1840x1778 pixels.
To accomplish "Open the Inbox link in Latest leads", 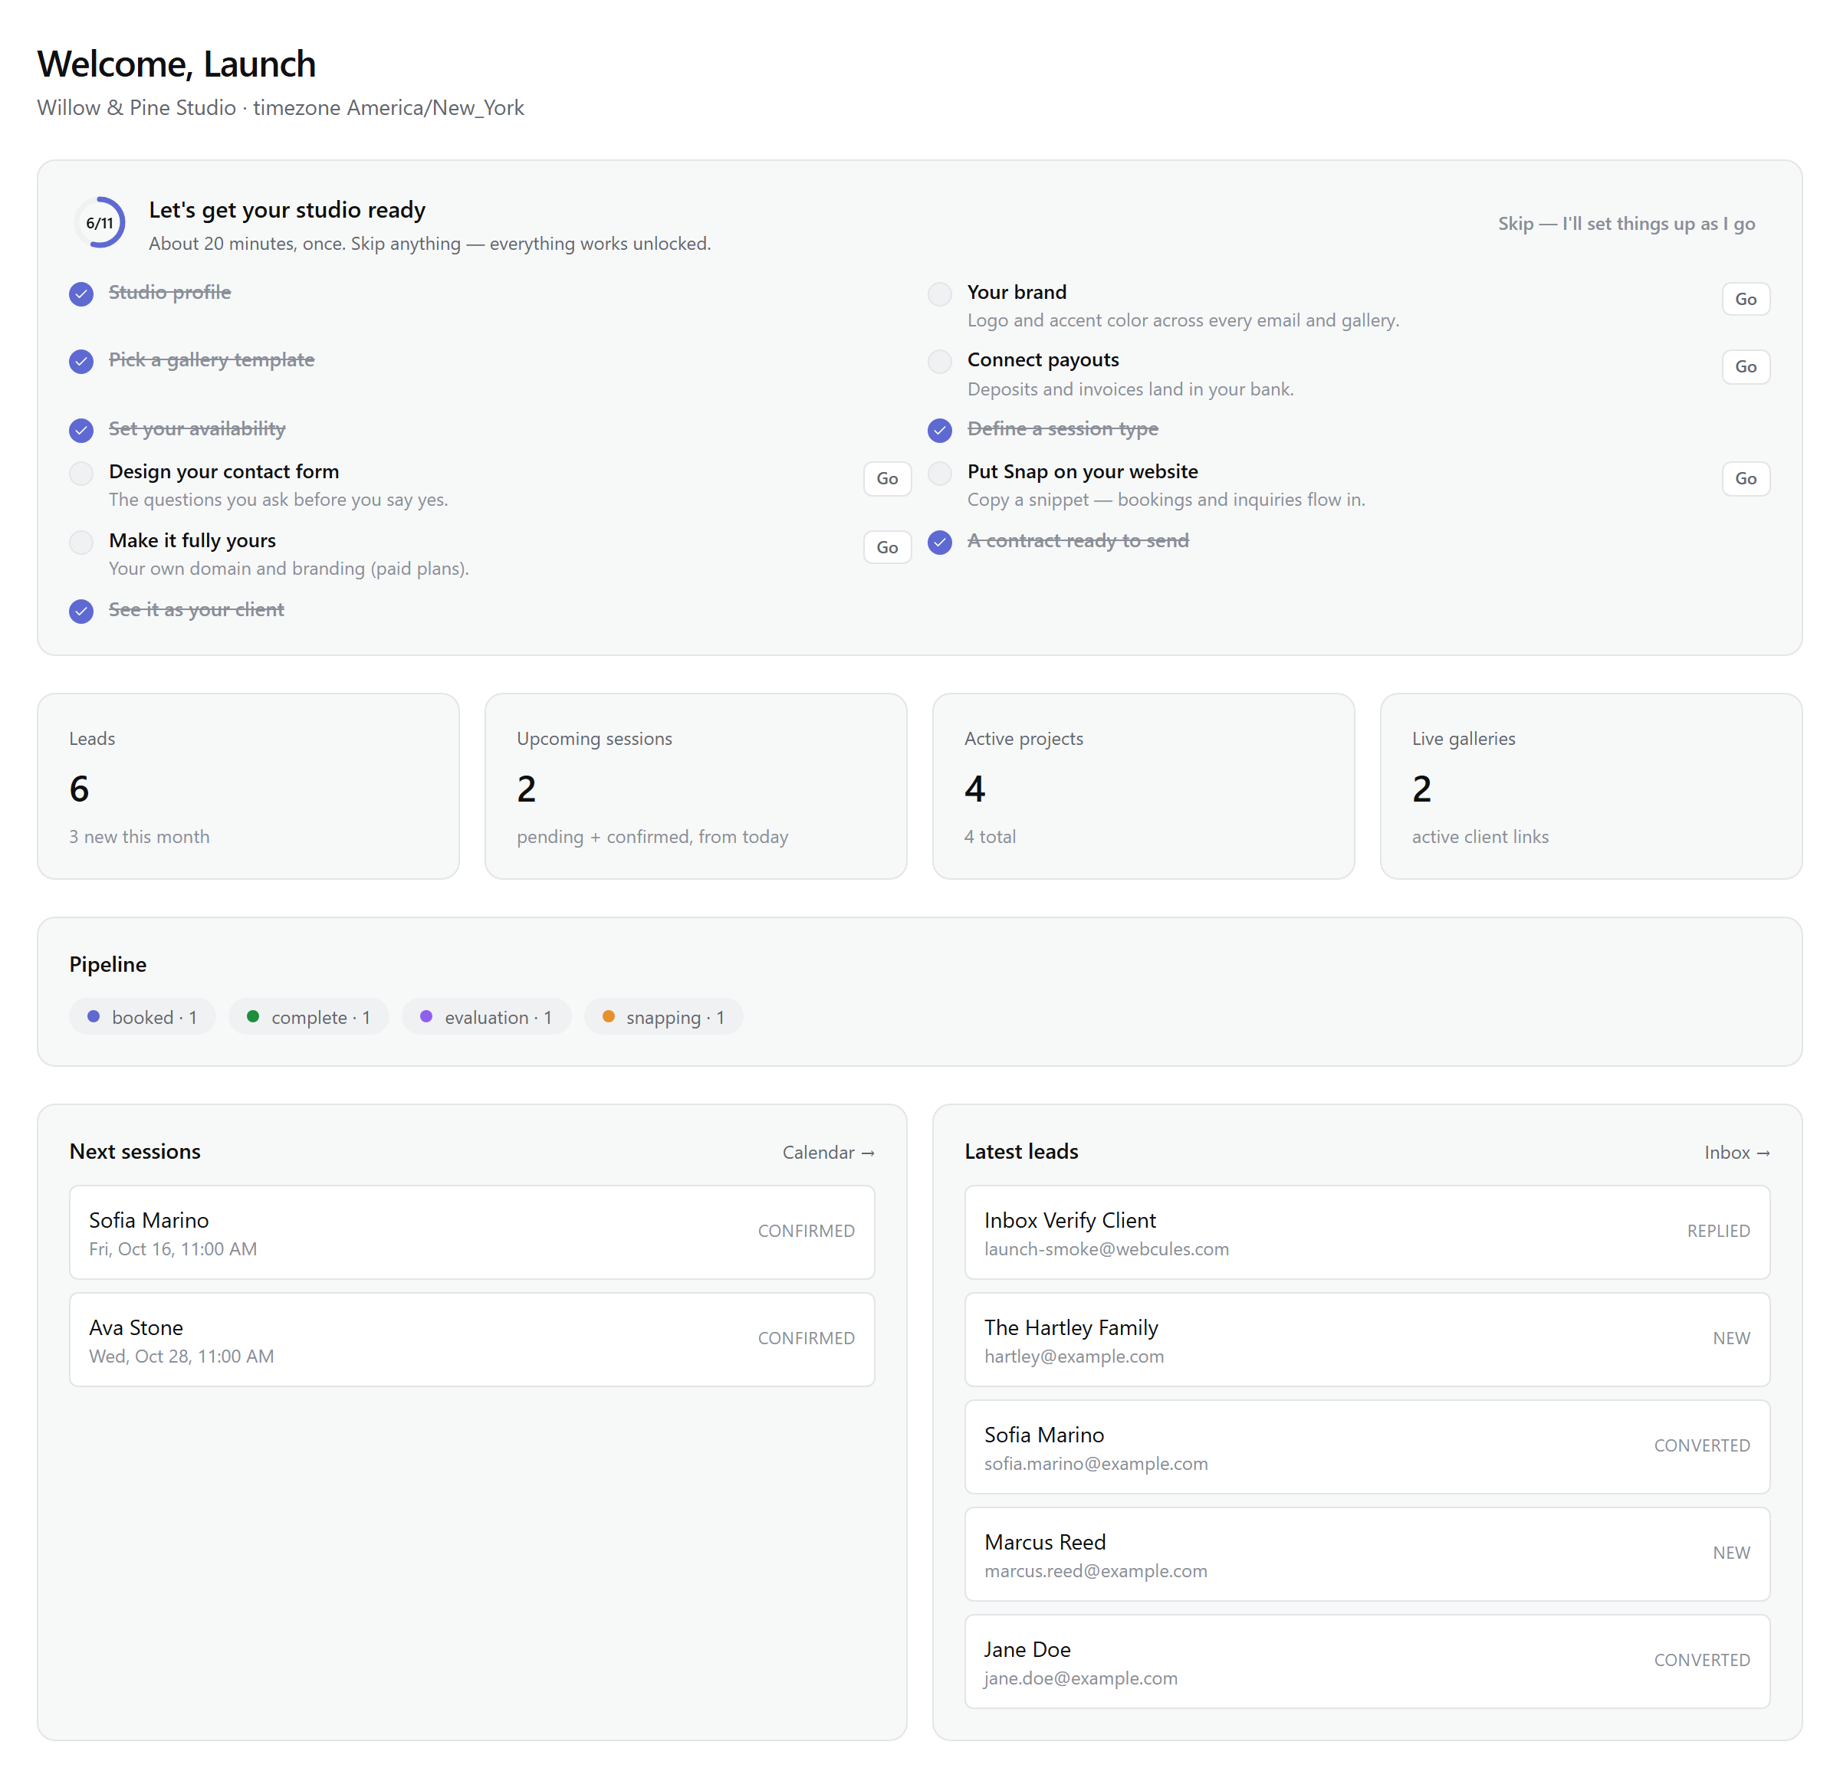I will (x=1737, y=1152).
